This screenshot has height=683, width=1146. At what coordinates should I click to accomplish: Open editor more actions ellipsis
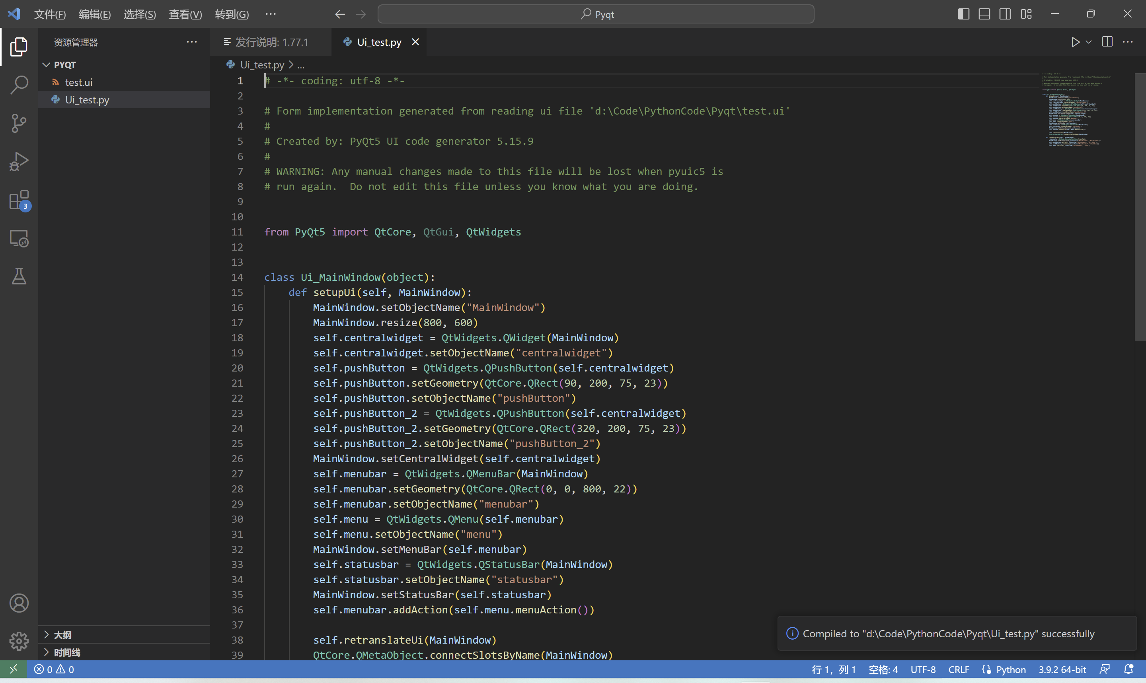1128,42
